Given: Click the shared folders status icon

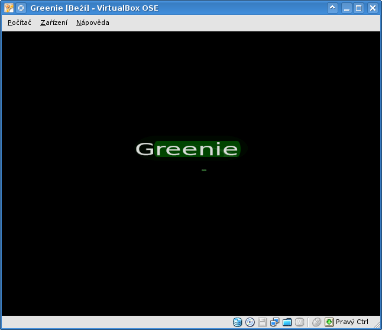Looking at the screenshot, I should point(287,322).
